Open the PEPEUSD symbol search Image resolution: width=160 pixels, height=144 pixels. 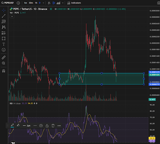coord(7,3)
